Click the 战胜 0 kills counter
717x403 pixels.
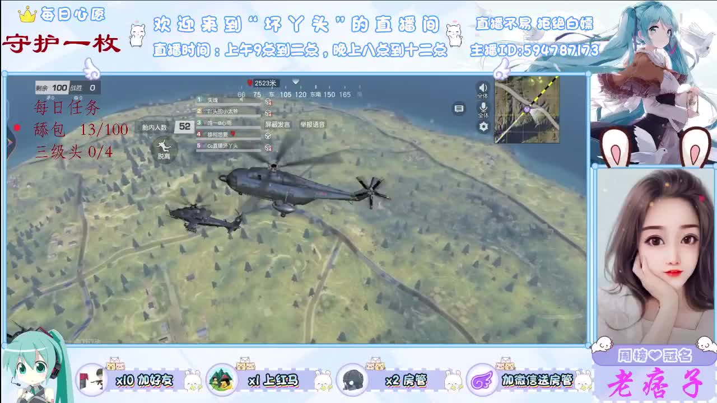click(85, 87)
